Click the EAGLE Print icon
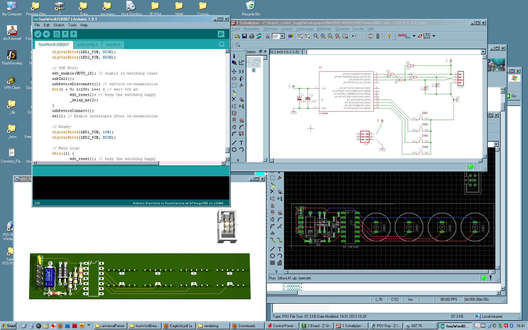The height and width of the screenshot is (330, 528). (x=251, y=36)
